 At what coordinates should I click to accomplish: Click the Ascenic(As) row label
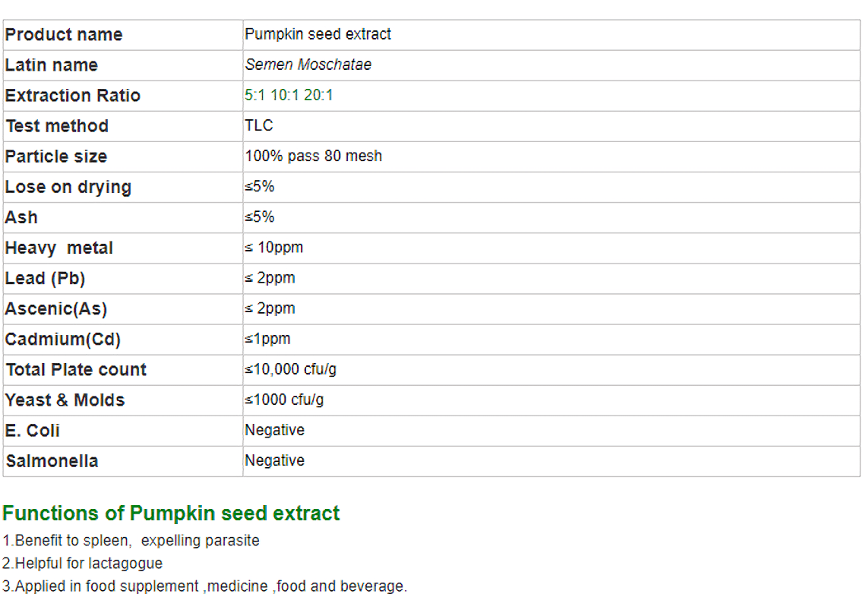pyautogui.click(x=55, y=308)
